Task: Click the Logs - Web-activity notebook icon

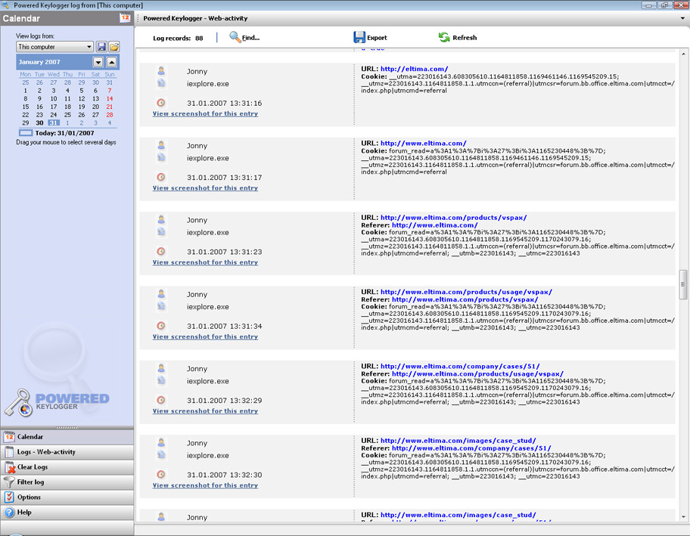Action: pos(9,451)
